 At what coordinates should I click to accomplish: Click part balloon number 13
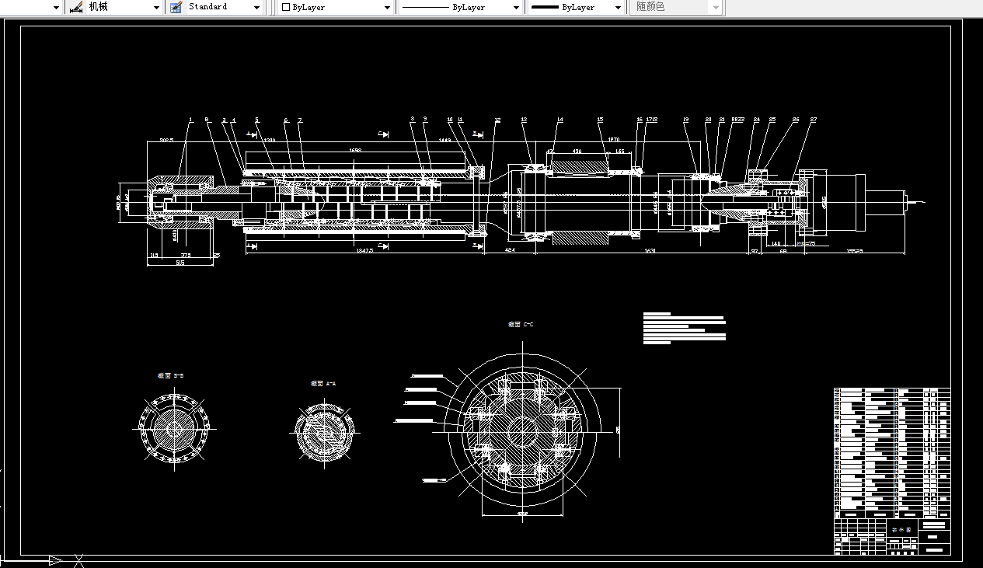click(525, 120)
